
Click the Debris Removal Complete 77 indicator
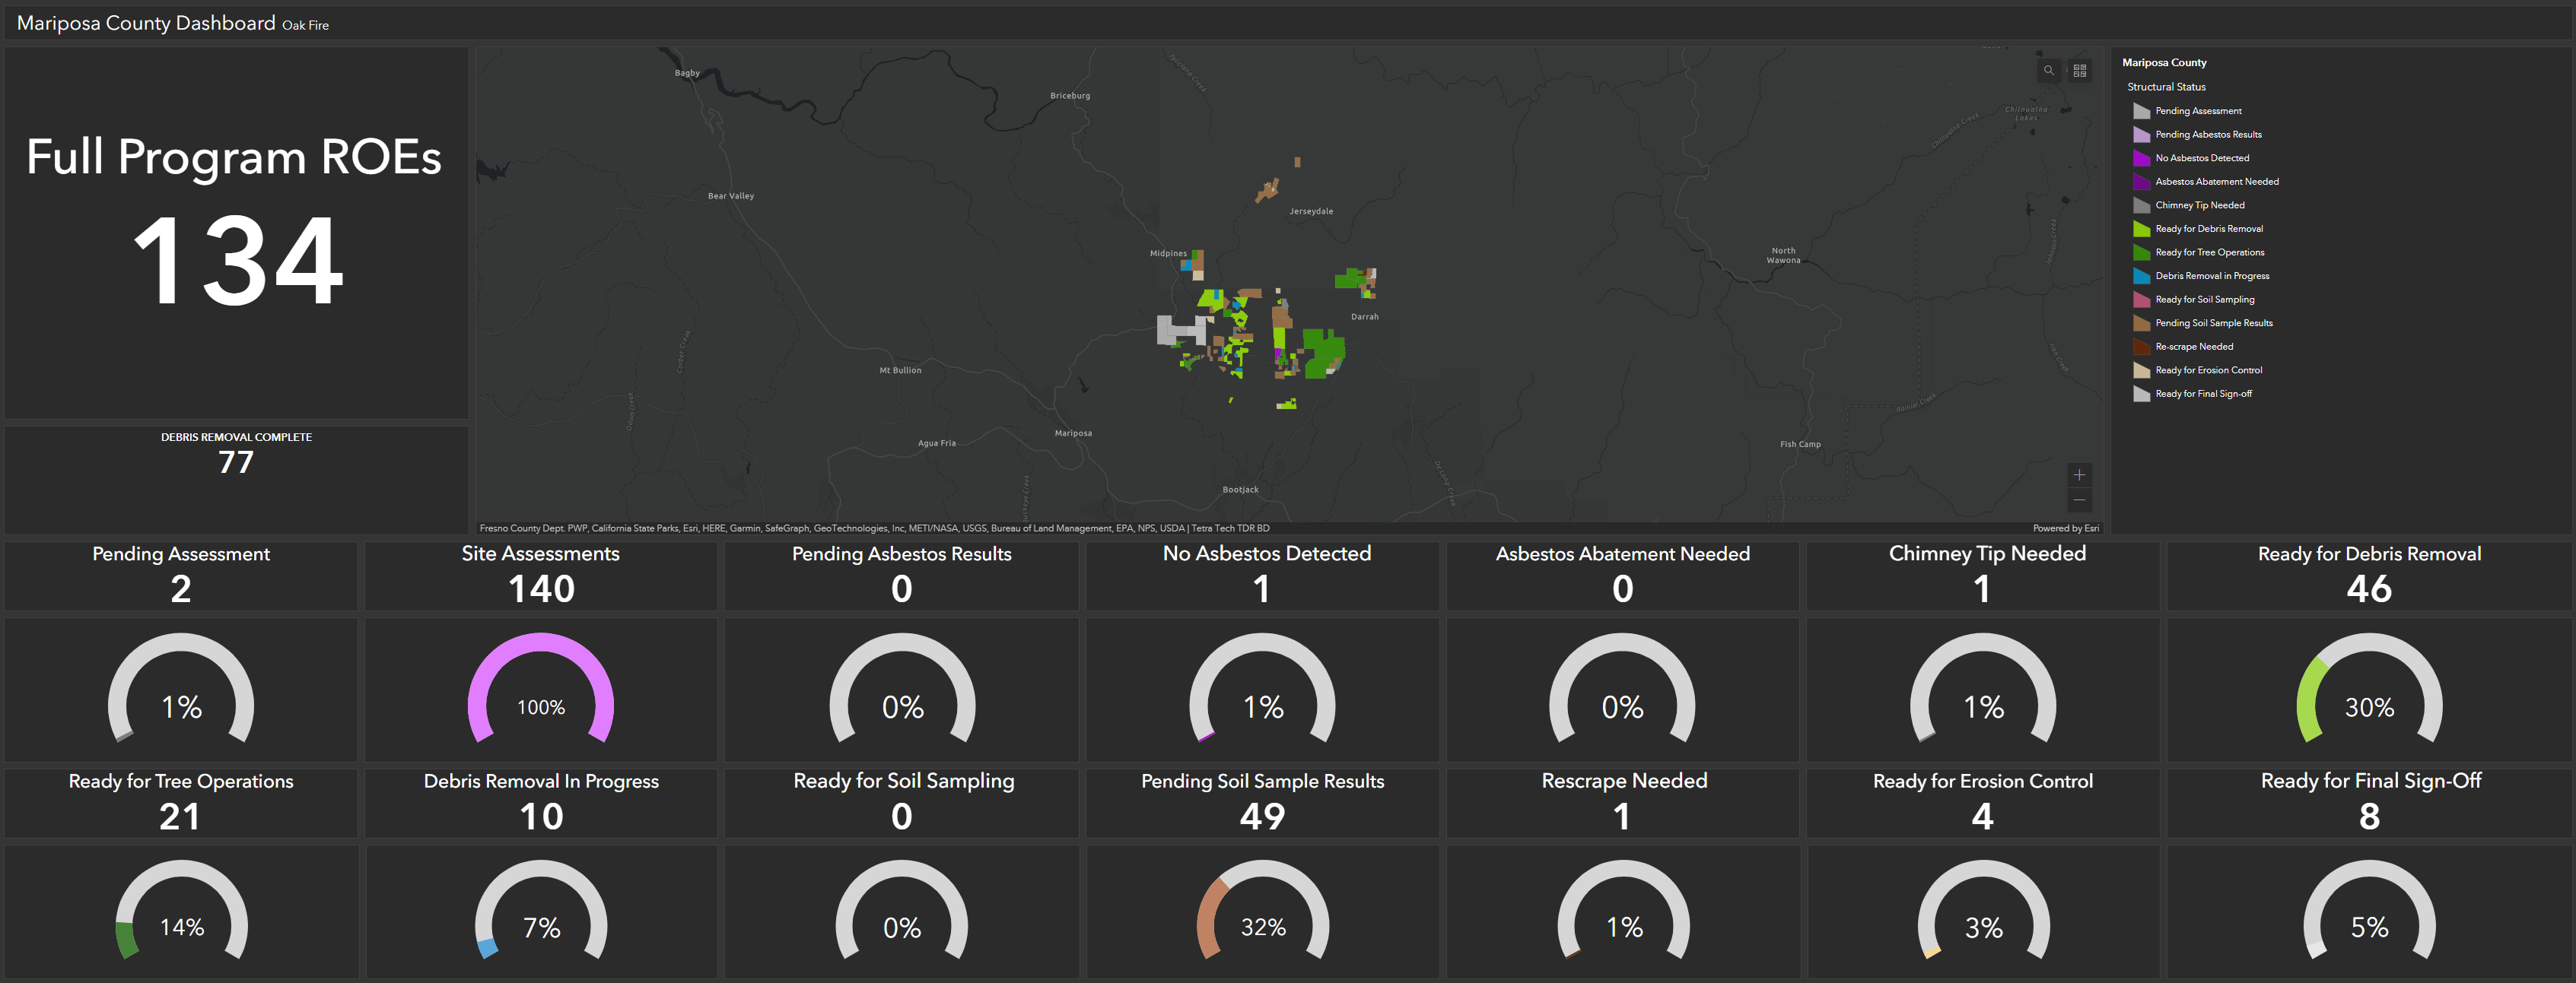pyautogui.click(x=237, y=462)
